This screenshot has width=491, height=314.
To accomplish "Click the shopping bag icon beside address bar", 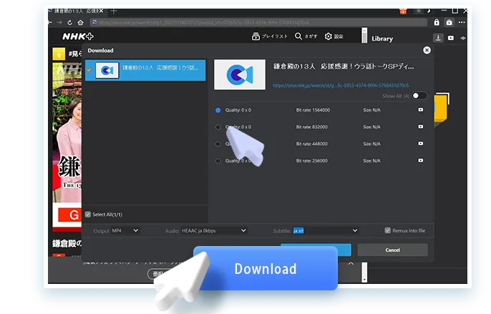I will pyautogui.click(x=449, y=22).
